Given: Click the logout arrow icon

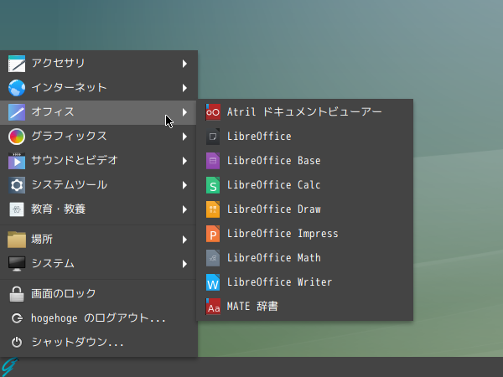Looking at the screenshot, I should click(17, 318).
